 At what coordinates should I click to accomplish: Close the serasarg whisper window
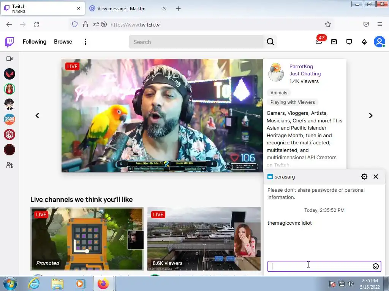(376, 177)
